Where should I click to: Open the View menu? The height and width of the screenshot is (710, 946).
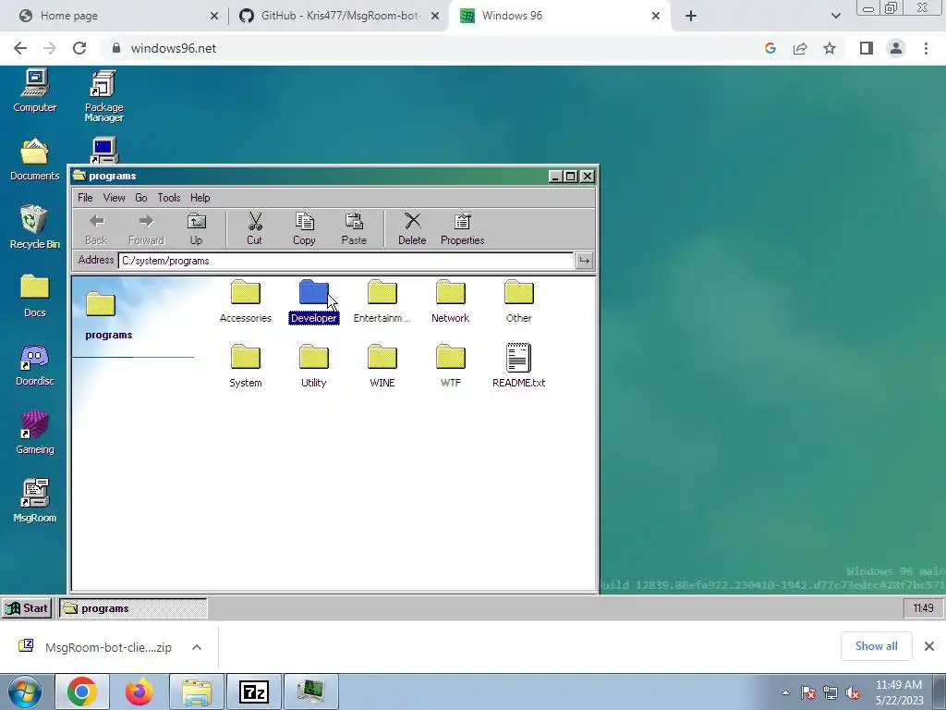(x=114, y=198)
